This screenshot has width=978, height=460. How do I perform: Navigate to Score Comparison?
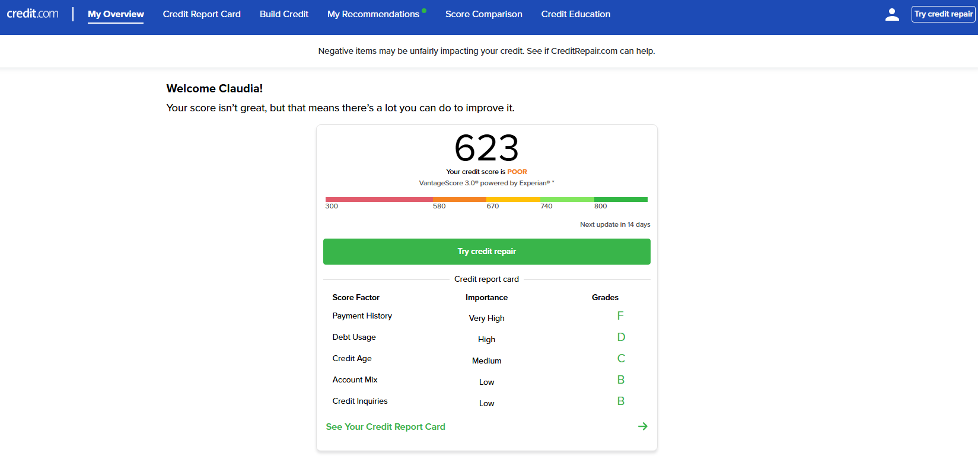pos(483,14)
